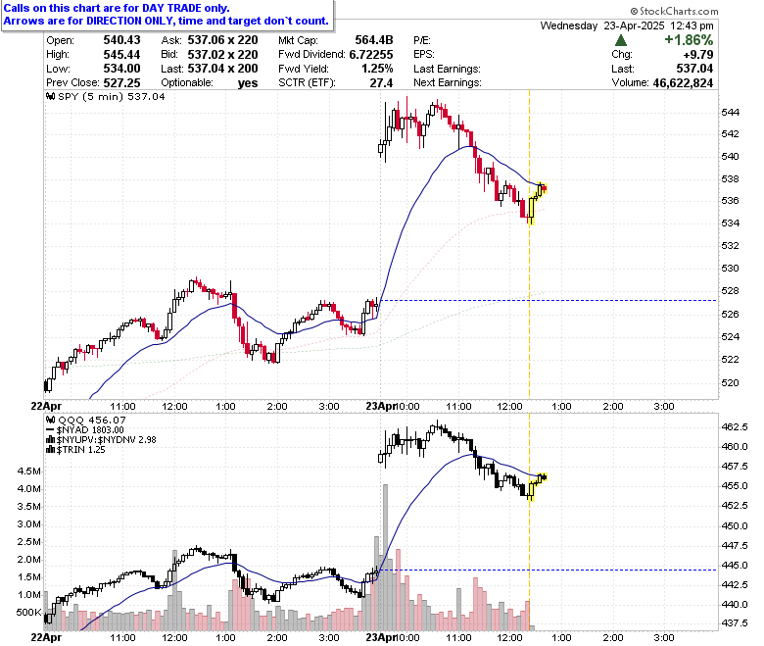This screenshot has height=646, width=764.
Task: Click the SCTR (ETF) value 27.4
Action: [x=381, y=83]
